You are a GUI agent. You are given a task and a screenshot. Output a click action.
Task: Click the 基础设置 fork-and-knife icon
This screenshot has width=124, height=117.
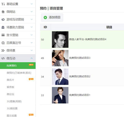pos(3,4)
